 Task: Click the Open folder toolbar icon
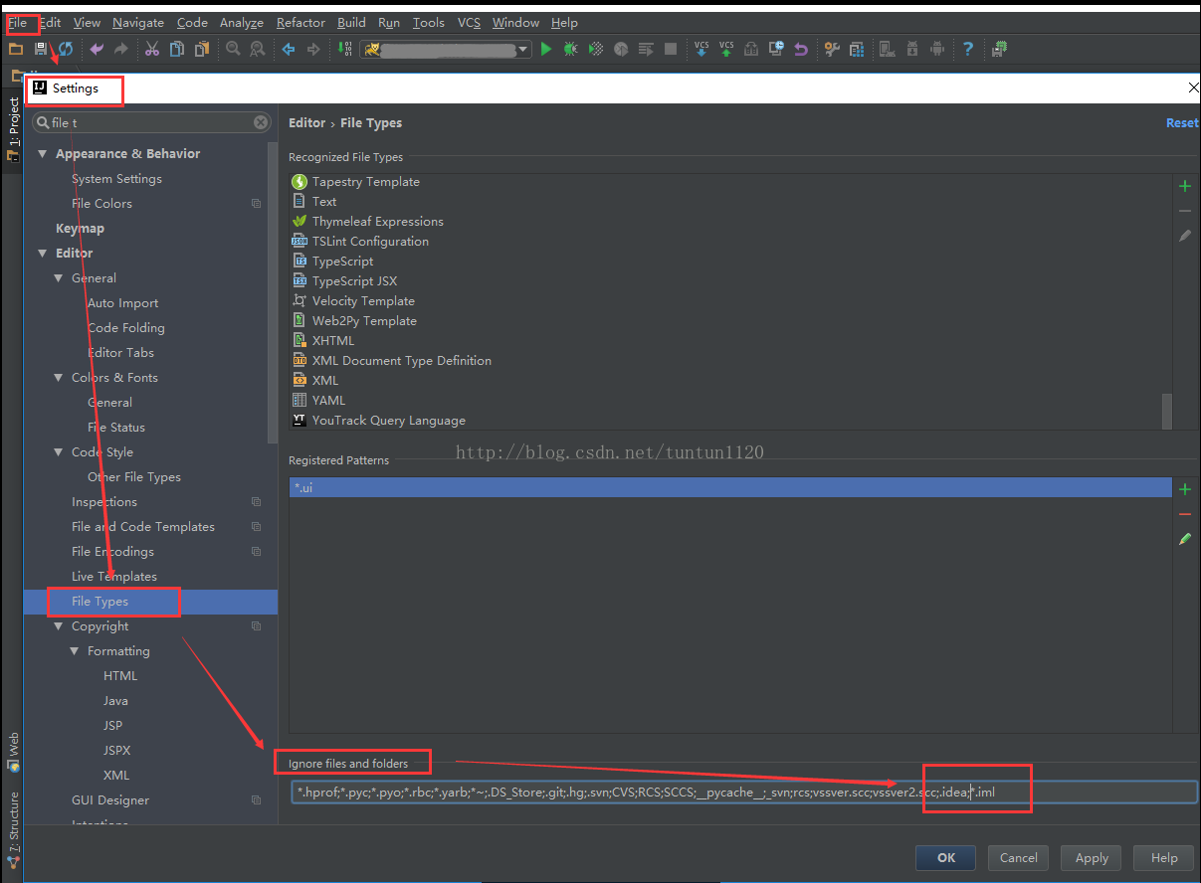tap(16, 49)
